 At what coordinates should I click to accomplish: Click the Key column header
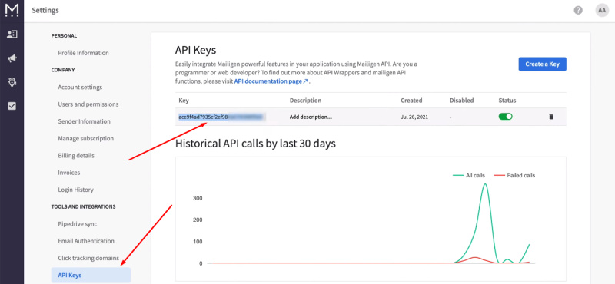(184, 101)
